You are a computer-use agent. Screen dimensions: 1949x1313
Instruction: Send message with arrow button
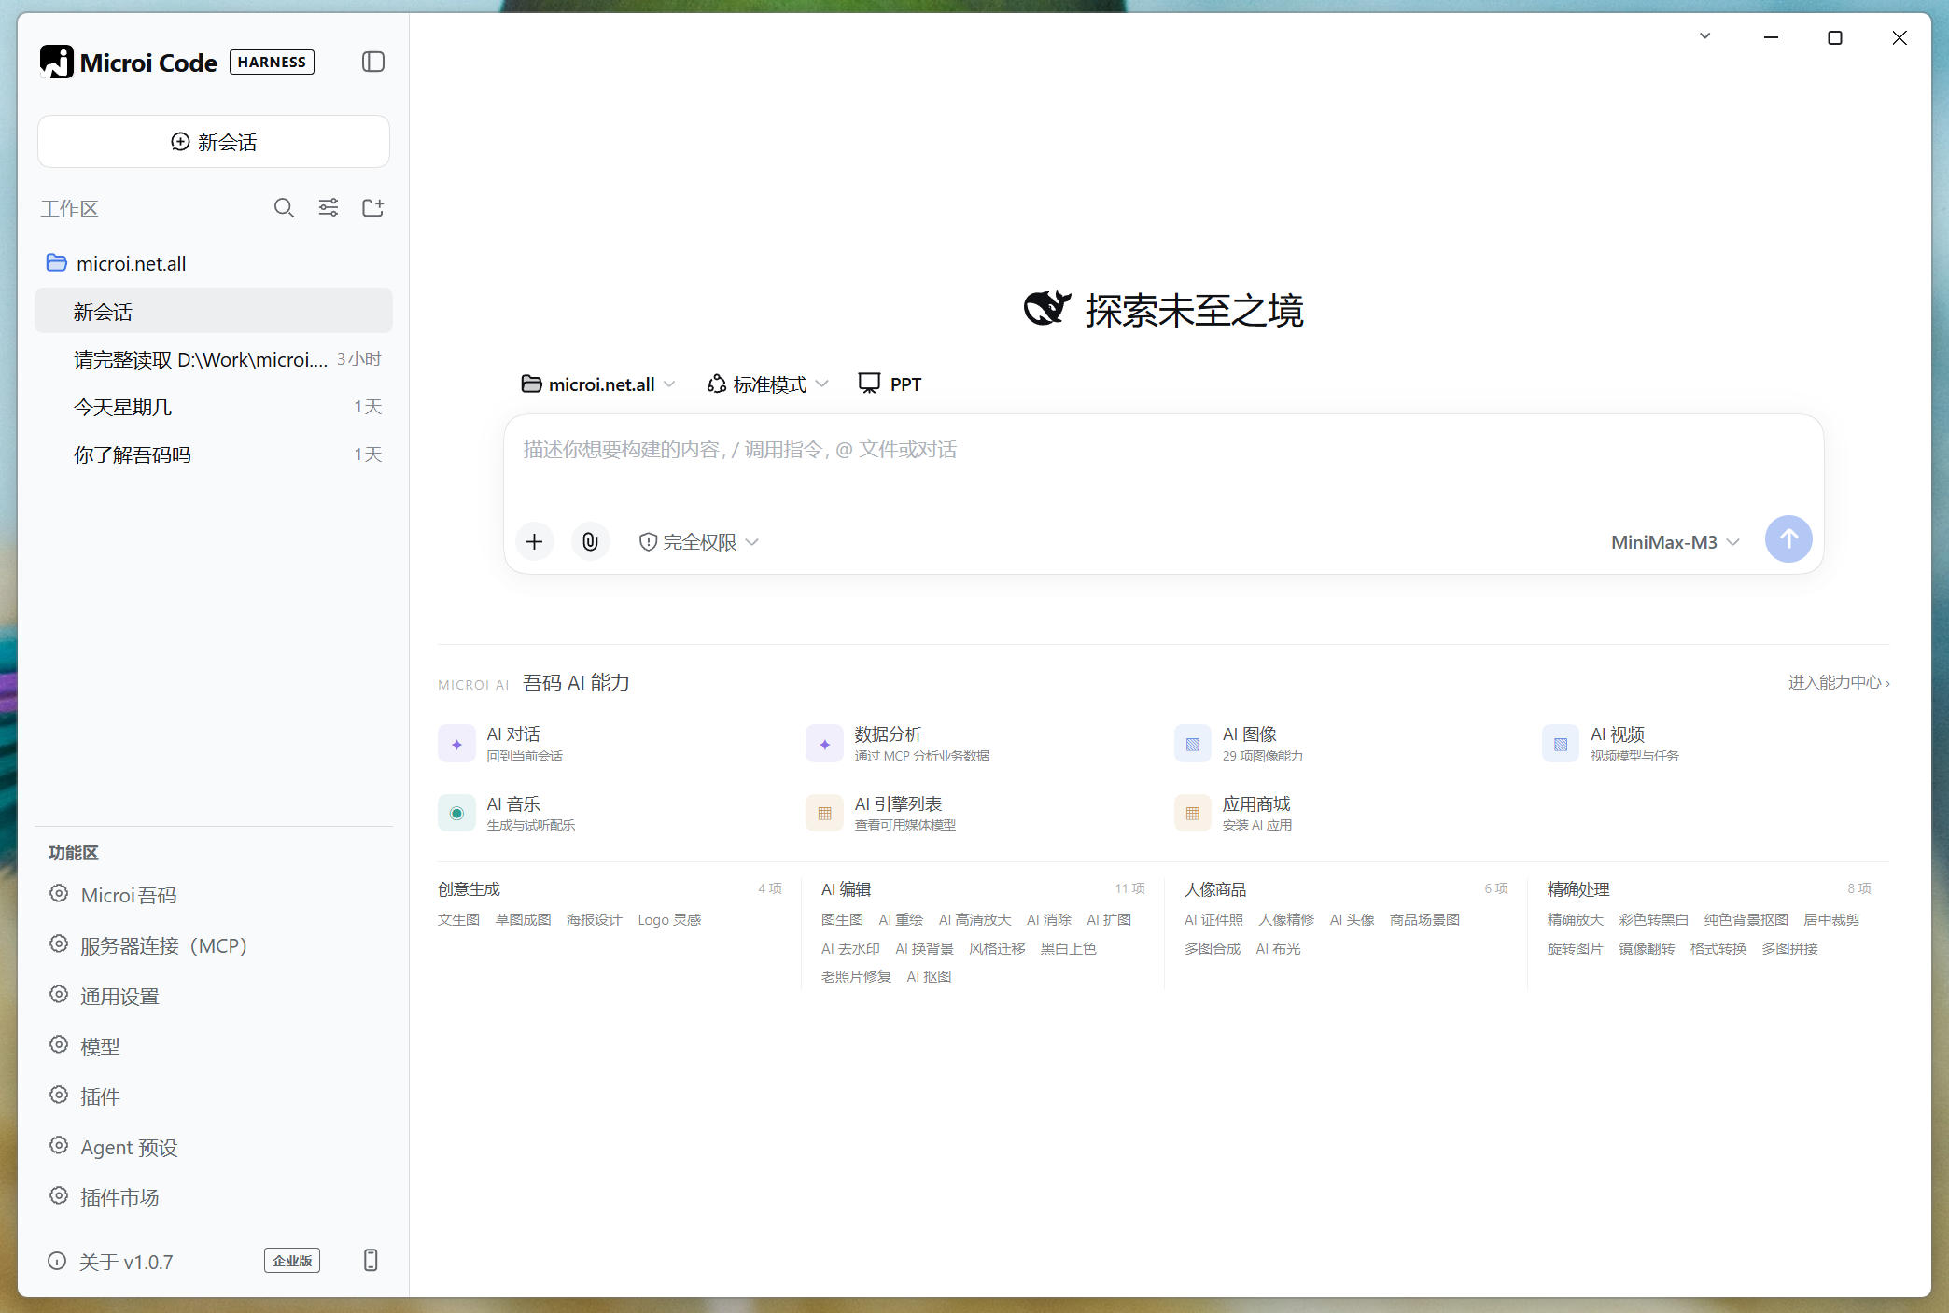pyautogui.click(x=1788, y=539)
